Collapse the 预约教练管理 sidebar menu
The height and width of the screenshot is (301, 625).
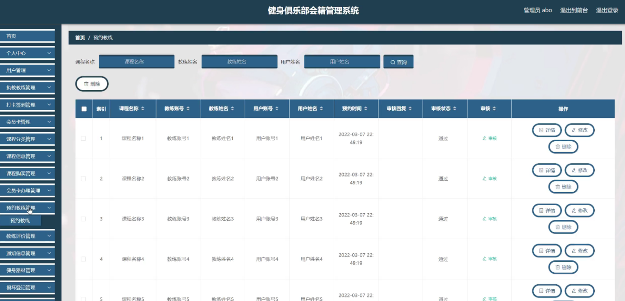pos(27,208)
